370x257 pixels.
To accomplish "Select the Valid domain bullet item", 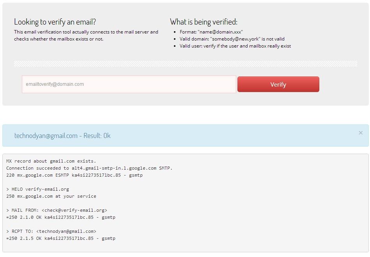I will (x=232, y=39).
